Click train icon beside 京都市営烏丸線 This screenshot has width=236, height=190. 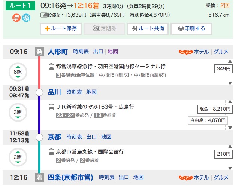tap(51, 152)
